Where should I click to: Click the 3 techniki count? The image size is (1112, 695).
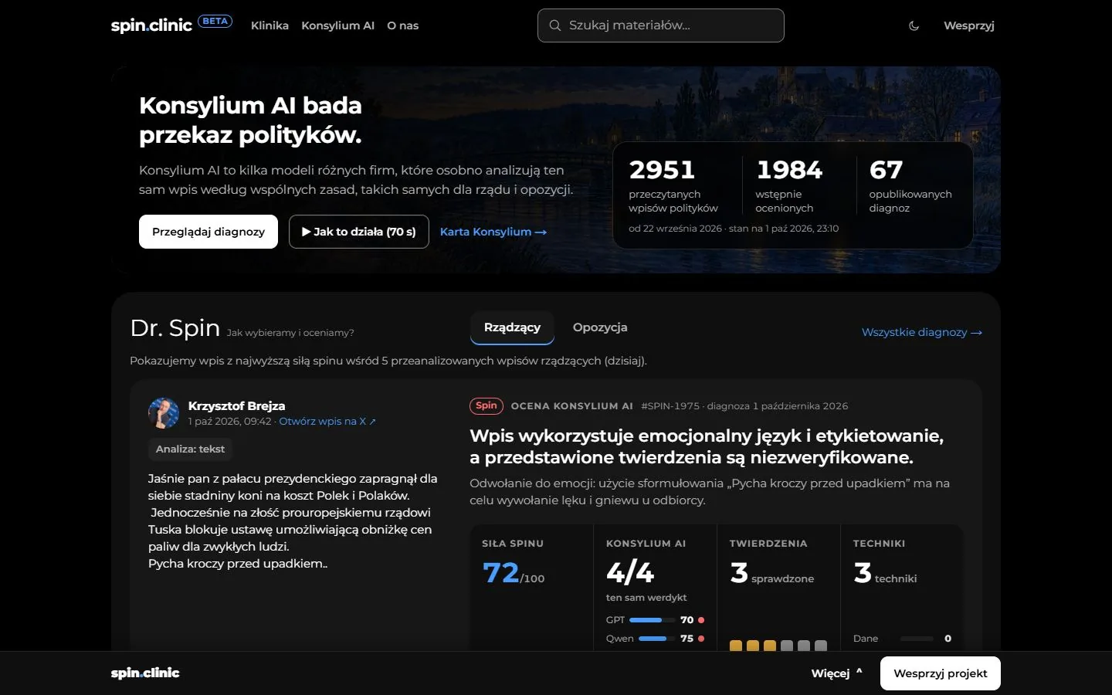point(885,573)
